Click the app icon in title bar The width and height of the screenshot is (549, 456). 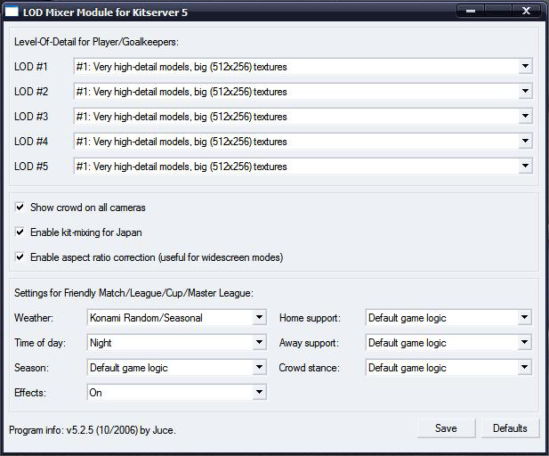(x=12, y=12)
